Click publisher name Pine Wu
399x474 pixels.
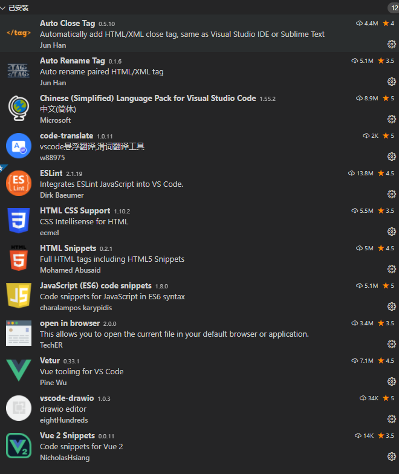(53, 383)
